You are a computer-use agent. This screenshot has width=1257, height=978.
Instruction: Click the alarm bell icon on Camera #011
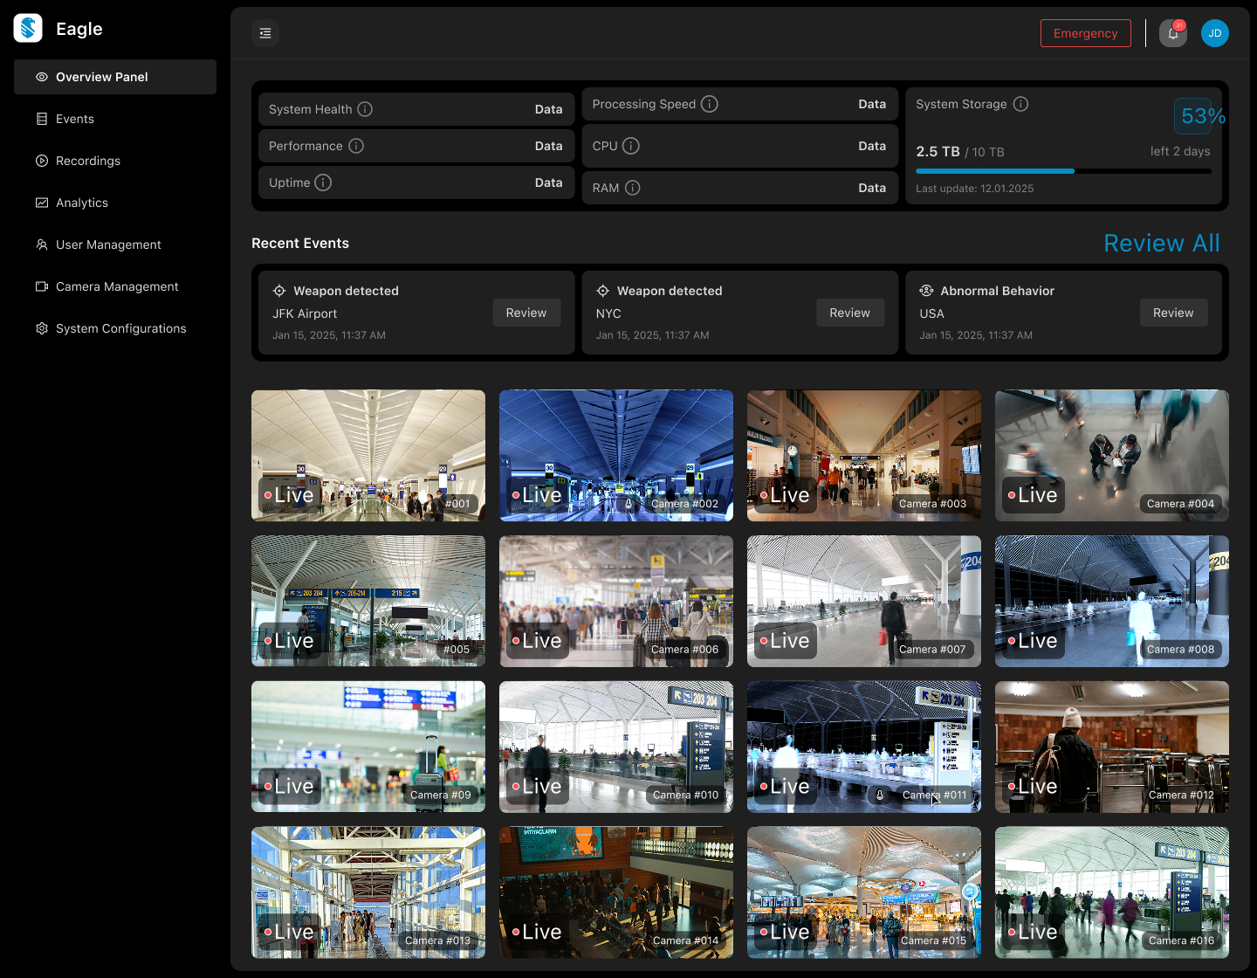(880, 795)
